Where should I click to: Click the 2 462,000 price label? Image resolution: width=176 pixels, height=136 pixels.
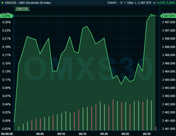pos(169,113)
